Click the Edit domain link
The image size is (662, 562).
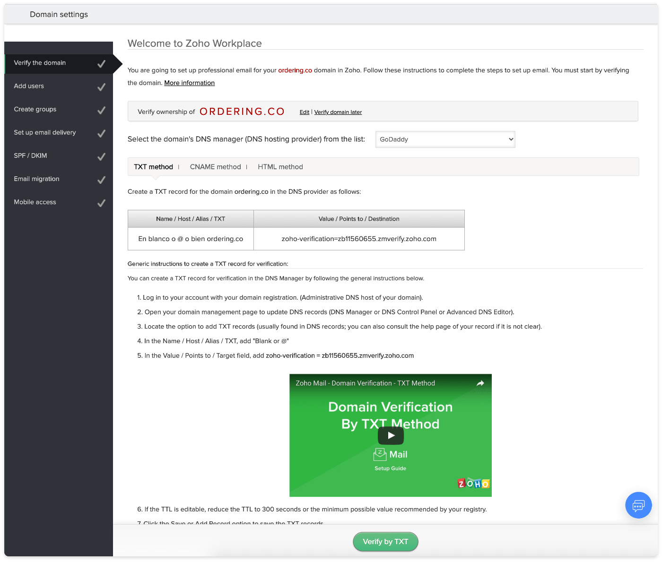[x=305, y=112]
